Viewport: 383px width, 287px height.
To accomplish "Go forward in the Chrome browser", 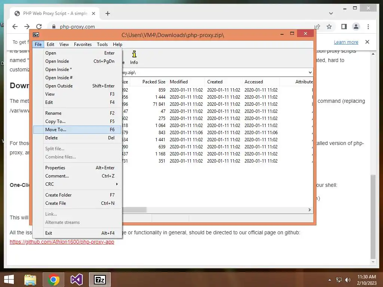I will coord(27,27).
